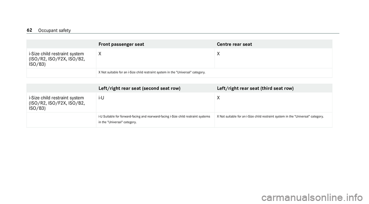Screen dimensions: 369x204
Task: Click the Centre rear seat column header
Action: click(234, 44)
